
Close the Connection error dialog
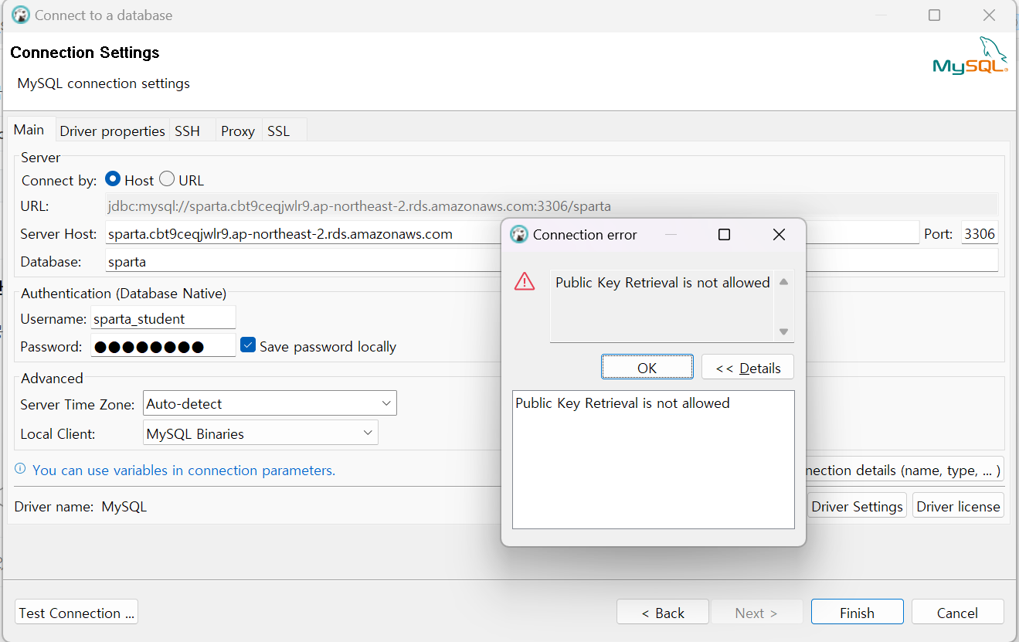779,234
